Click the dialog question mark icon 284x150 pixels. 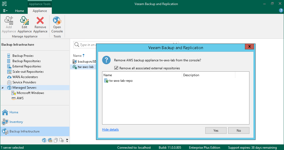point(106,60)
